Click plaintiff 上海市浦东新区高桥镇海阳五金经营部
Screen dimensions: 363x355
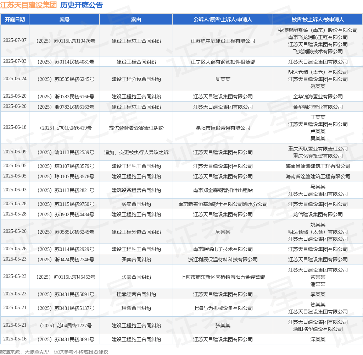point(223,277)
